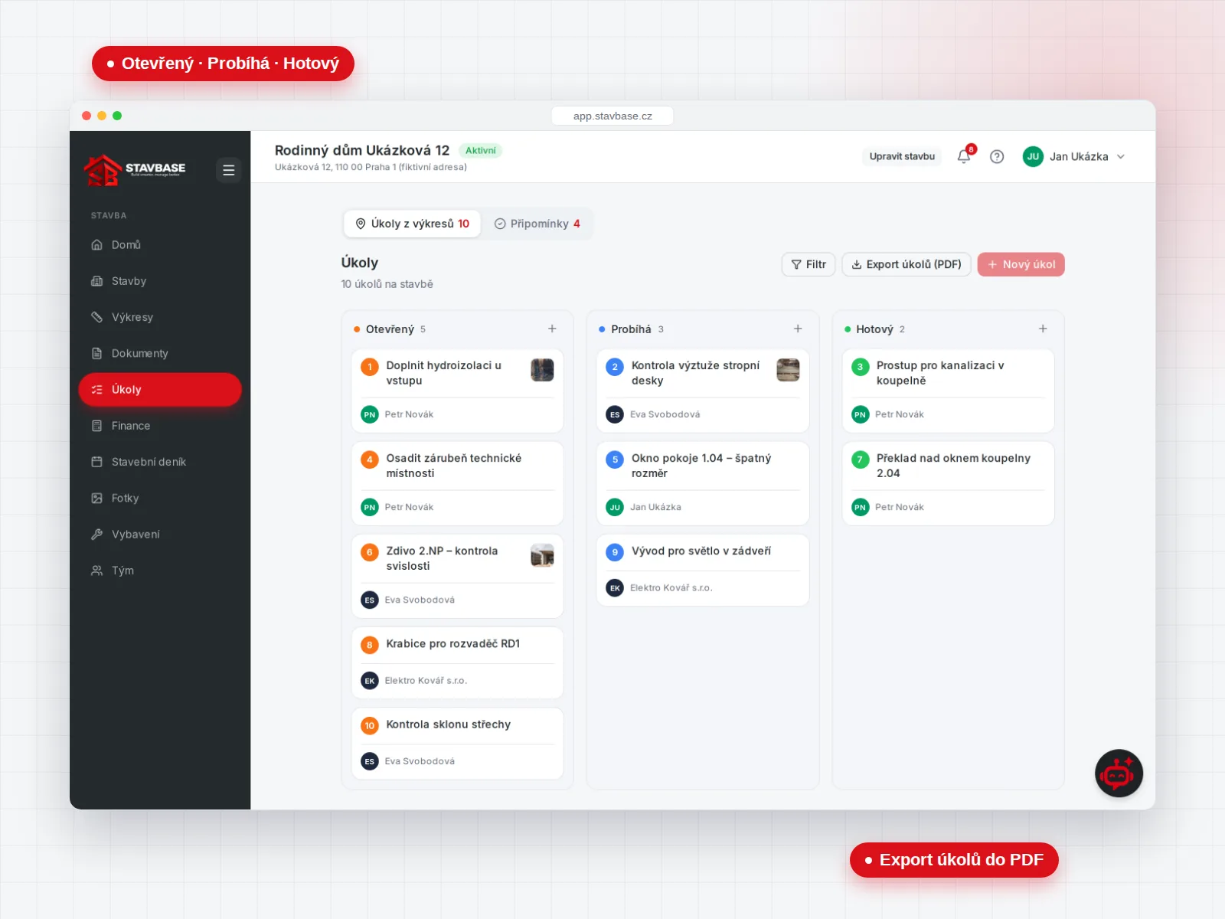Add a task in the Otevřený column
The width and height of the screenshot is (1225, 919).
pyautogui.click(x=552, y=329)
